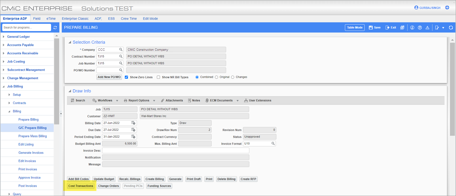Expand Subcontract Management tree node
Viewport: 456px width, 196px height.
tap(4, 70)
